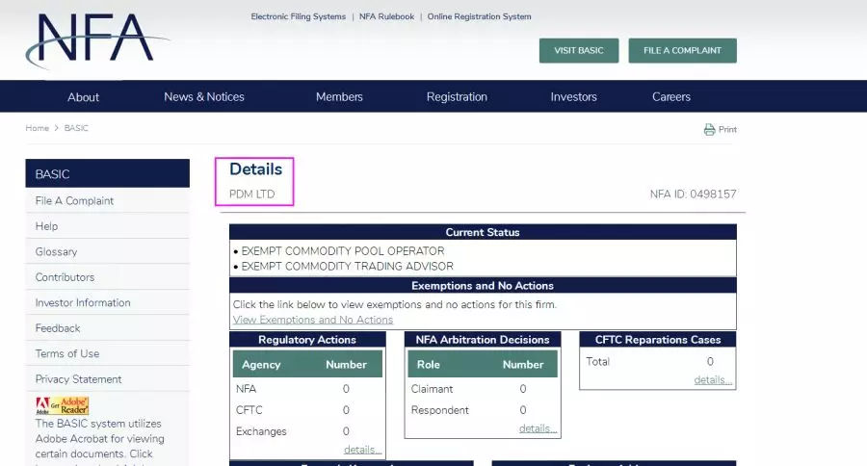Image resolution: width=867 pixels, height=466 pixels.
Task: Open the Careers menu
Action: (x=671, y=97)
